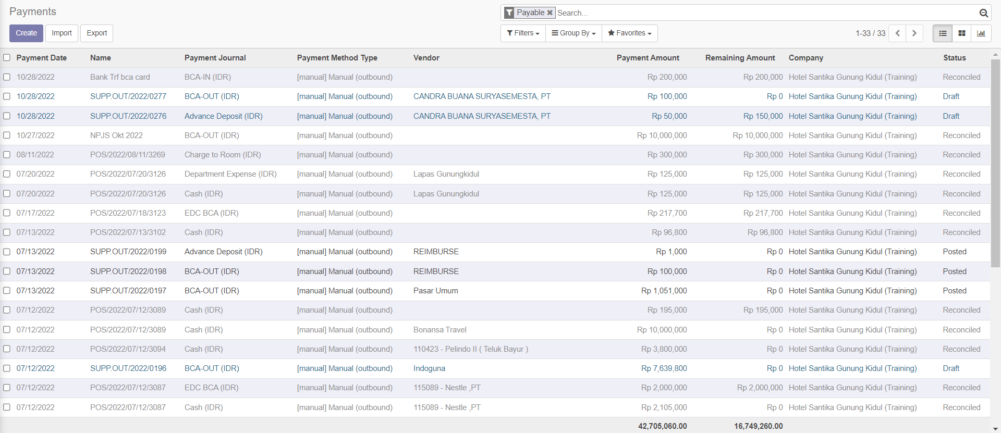Viewport: 1001px width, 433px height.
Task: Click into the Search field
Action: coord(766,13)
